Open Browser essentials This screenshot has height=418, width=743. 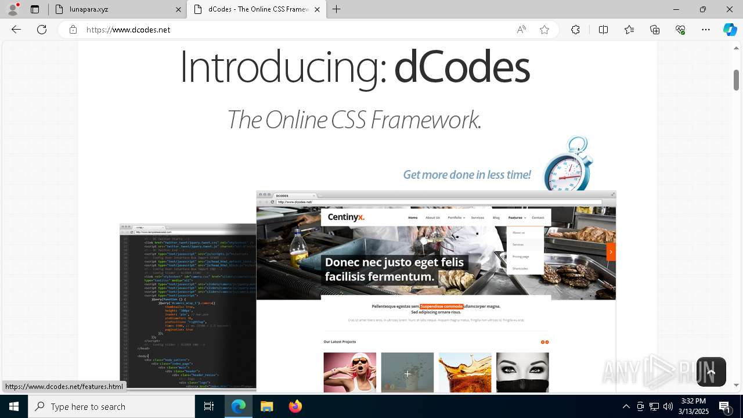pos(680,30)
